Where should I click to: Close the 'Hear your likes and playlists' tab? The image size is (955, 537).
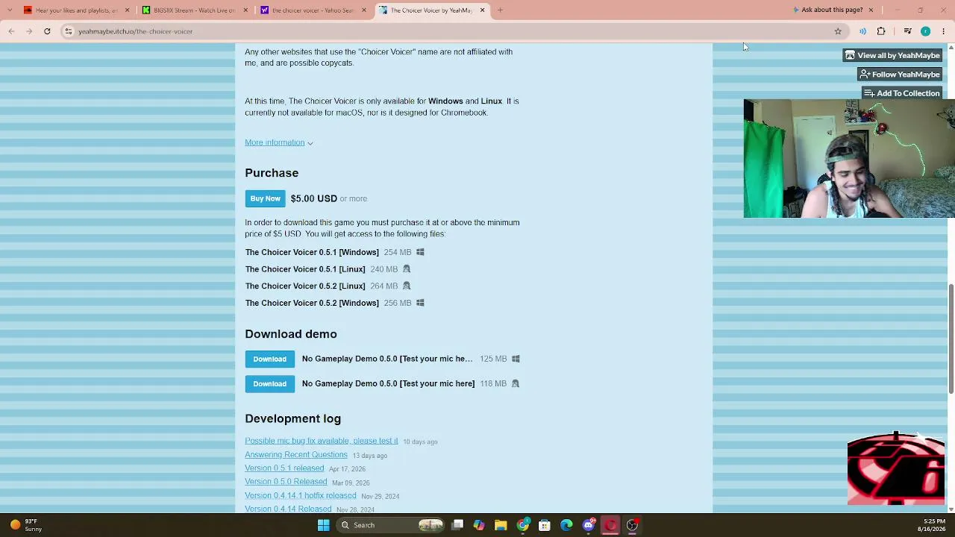click(127, 10)
